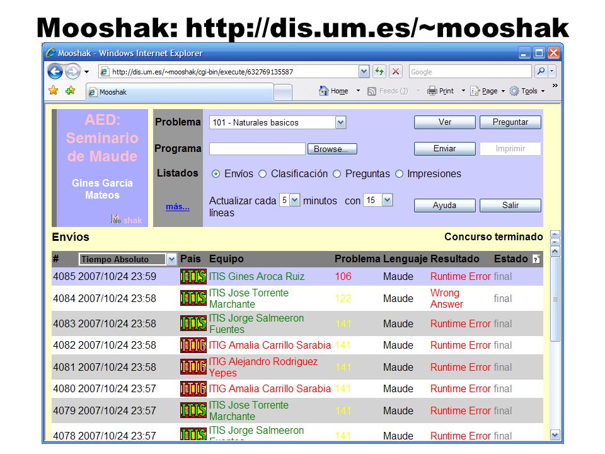Click the Google search box
Image resolution: width=605 pixels, height=454 pixels.
470,71
